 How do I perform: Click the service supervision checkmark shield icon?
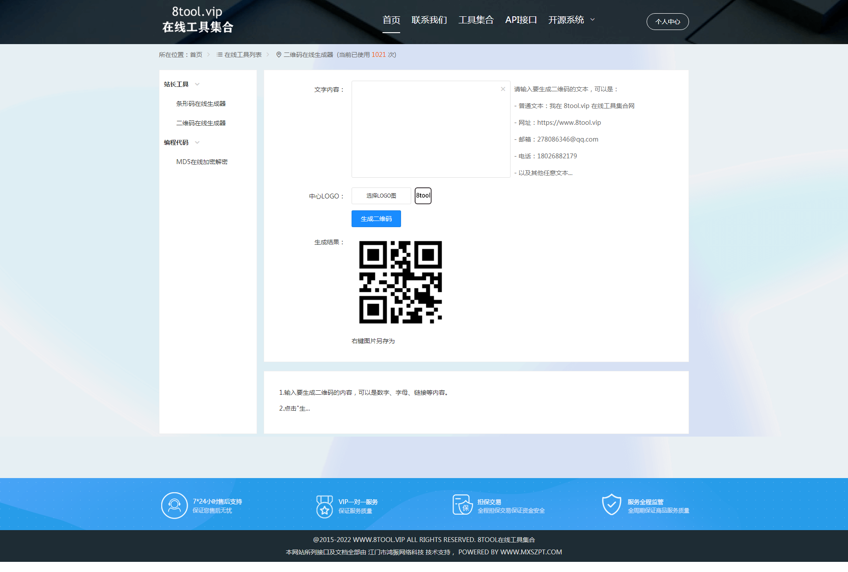click(x=612, y=505)
